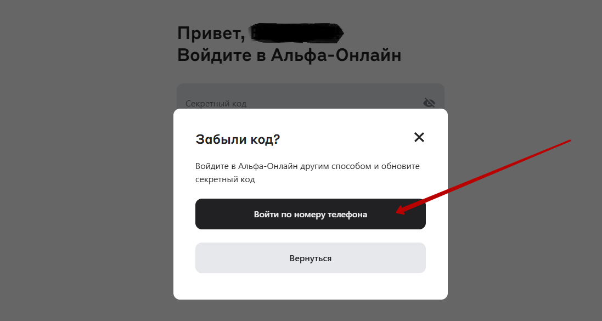Click the blacked-out user name in the greeting
602x321 pixels.
296,32
